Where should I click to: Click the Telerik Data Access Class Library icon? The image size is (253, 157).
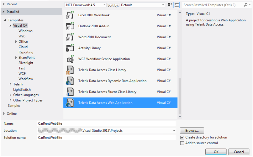[x=70, y=70]
